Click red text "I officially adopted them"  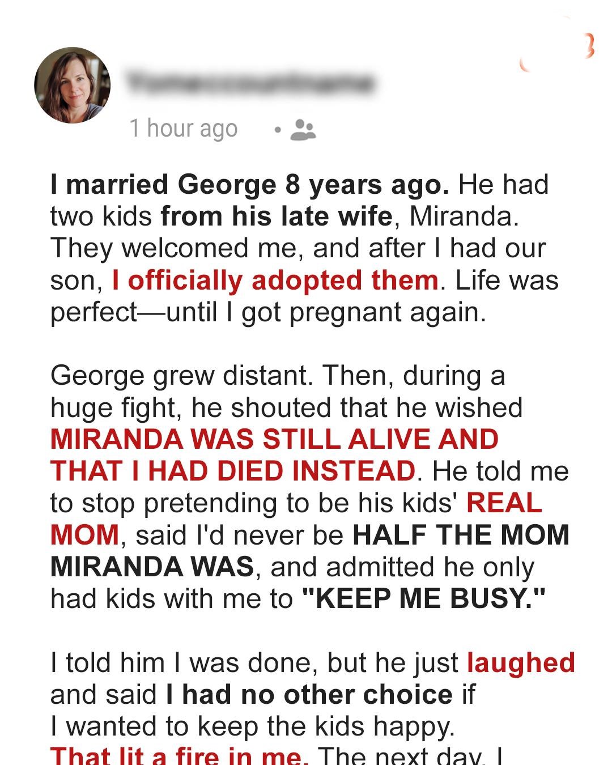(x=275, y=280)
